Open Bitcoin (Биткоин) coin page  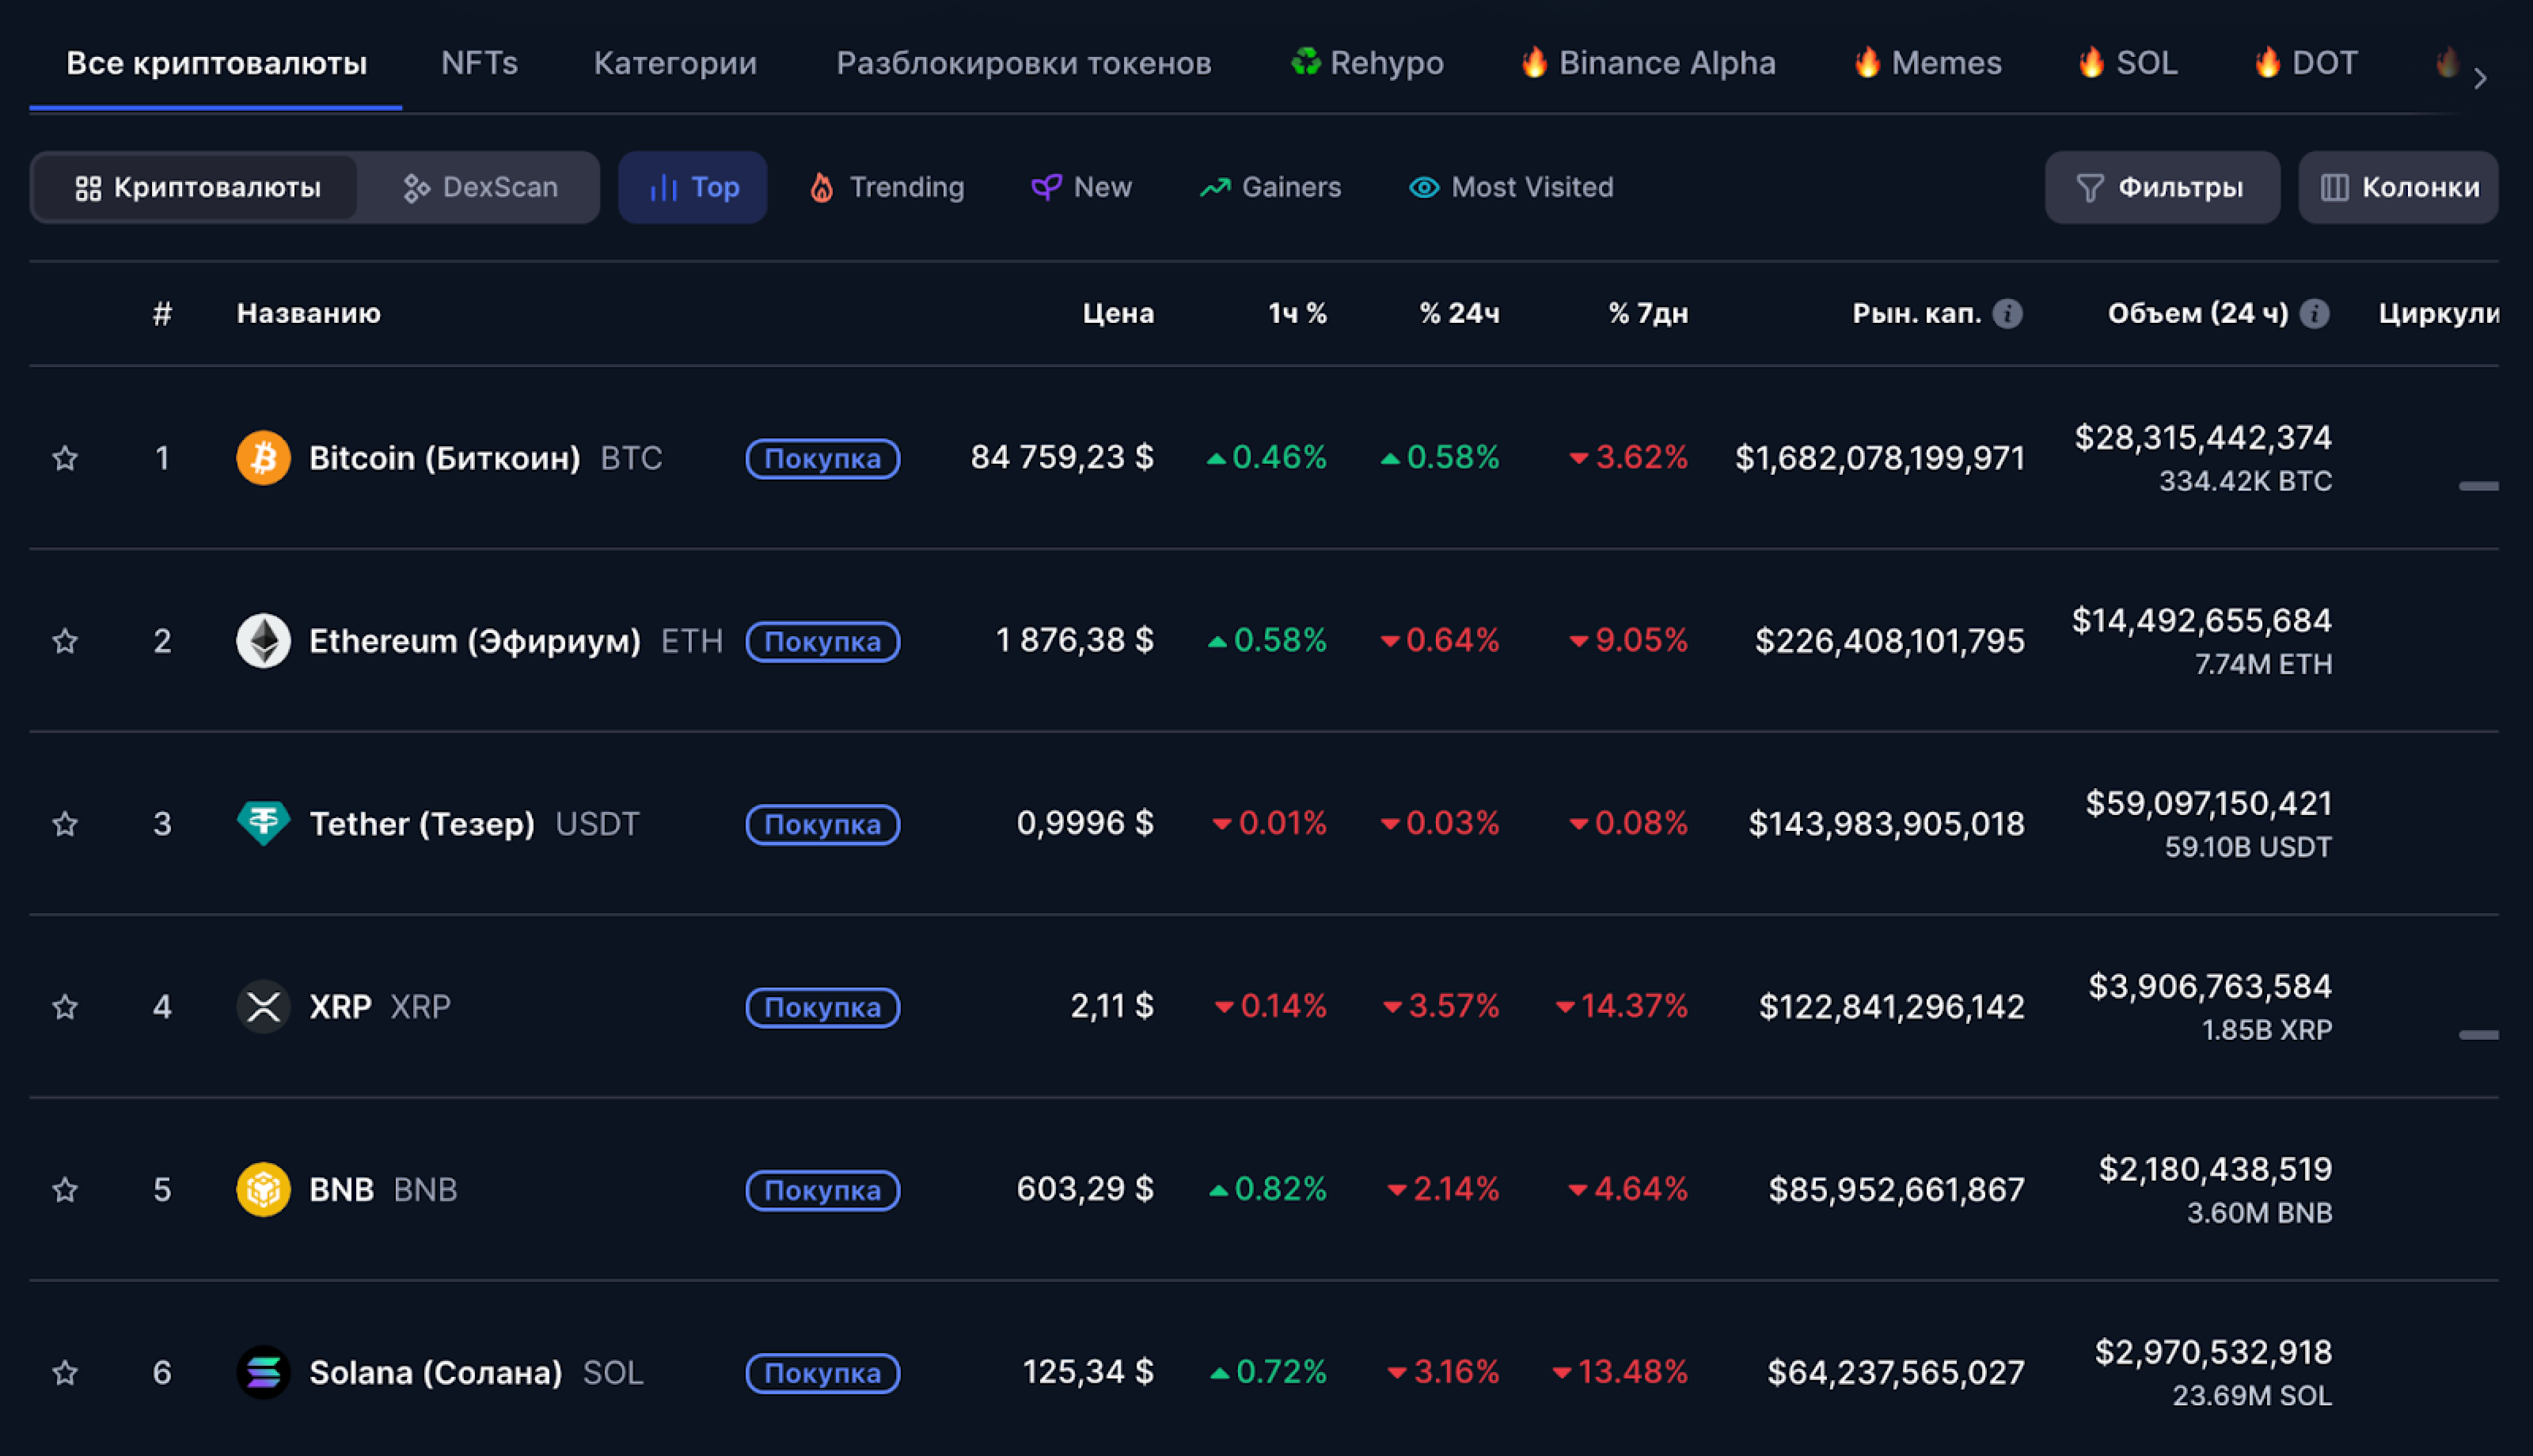pos(445,458)
